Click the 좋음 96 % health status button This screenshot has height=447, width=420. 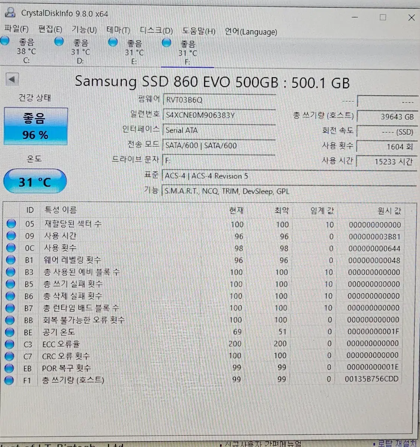[35, 126]
